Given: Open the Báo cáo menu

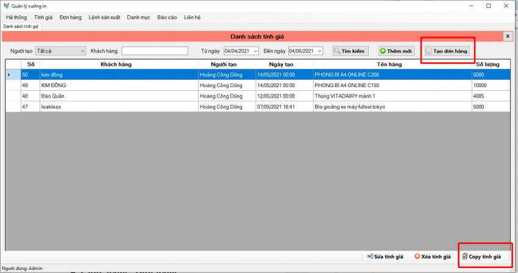Looking at the screenshot, I should [167, 17].
